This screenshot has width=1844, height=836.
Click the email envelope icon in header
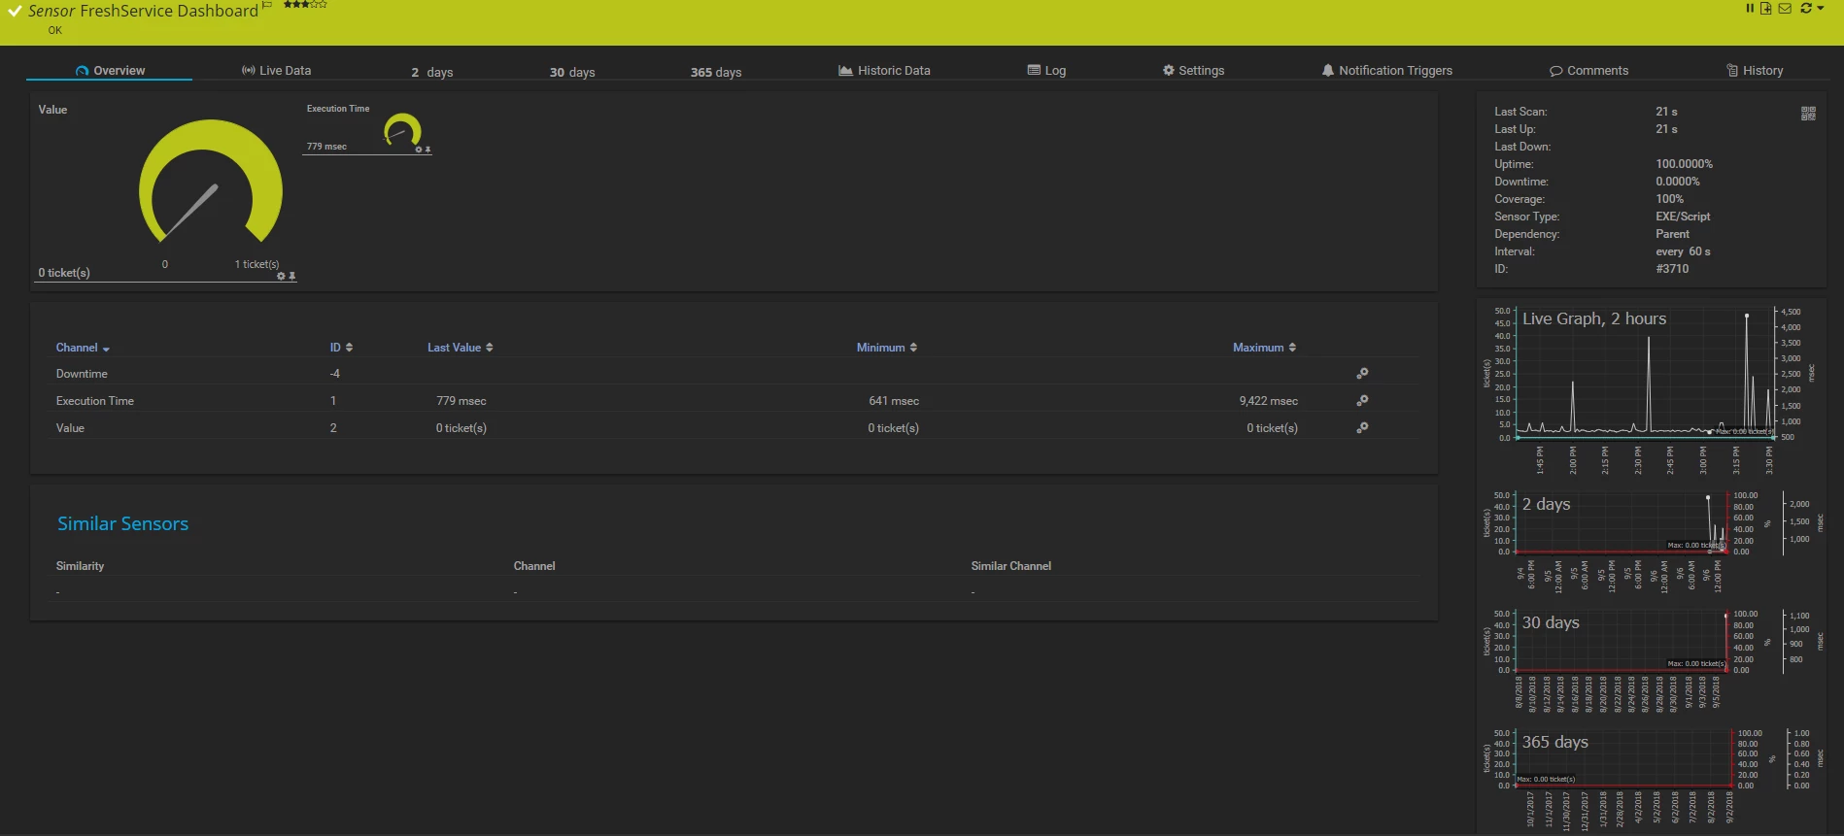tap(1785, 8)
